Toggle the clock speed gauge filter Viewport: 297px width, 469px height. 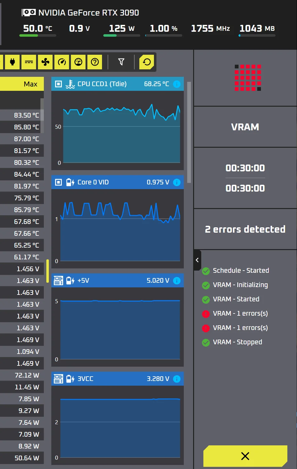pyautogui.click(x=62, y=62)
